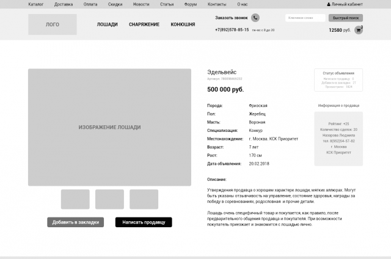Click the Описание label
391x259 pixels.
click(x=216, y=179)
